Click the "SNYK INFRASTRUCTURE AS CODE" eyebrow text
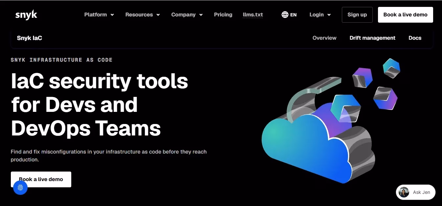The height and width of the screenshot is (206, 442). [x=62, y=60]
